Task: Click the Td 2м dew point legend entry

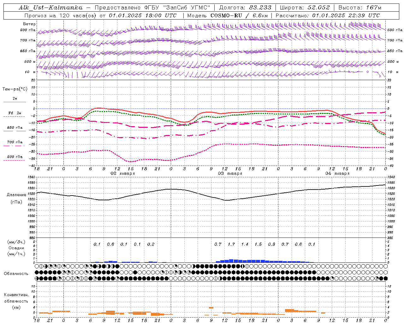Action: [x=15, y=113]
